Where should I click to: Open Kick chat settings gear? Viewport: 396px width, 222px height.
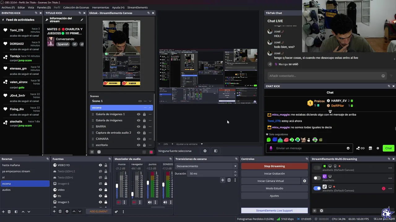click(x=378, y=148)
